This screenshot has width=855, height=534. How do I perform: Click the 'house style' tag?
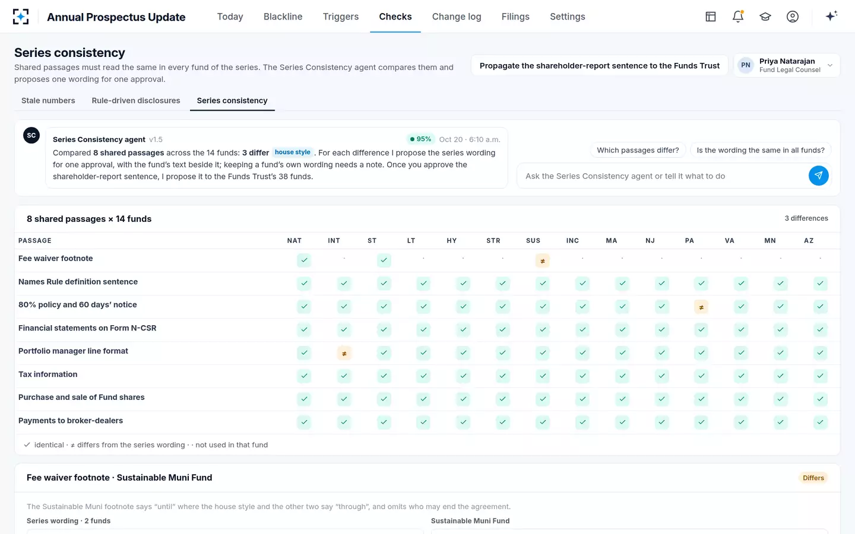click(x=293, y=152)
